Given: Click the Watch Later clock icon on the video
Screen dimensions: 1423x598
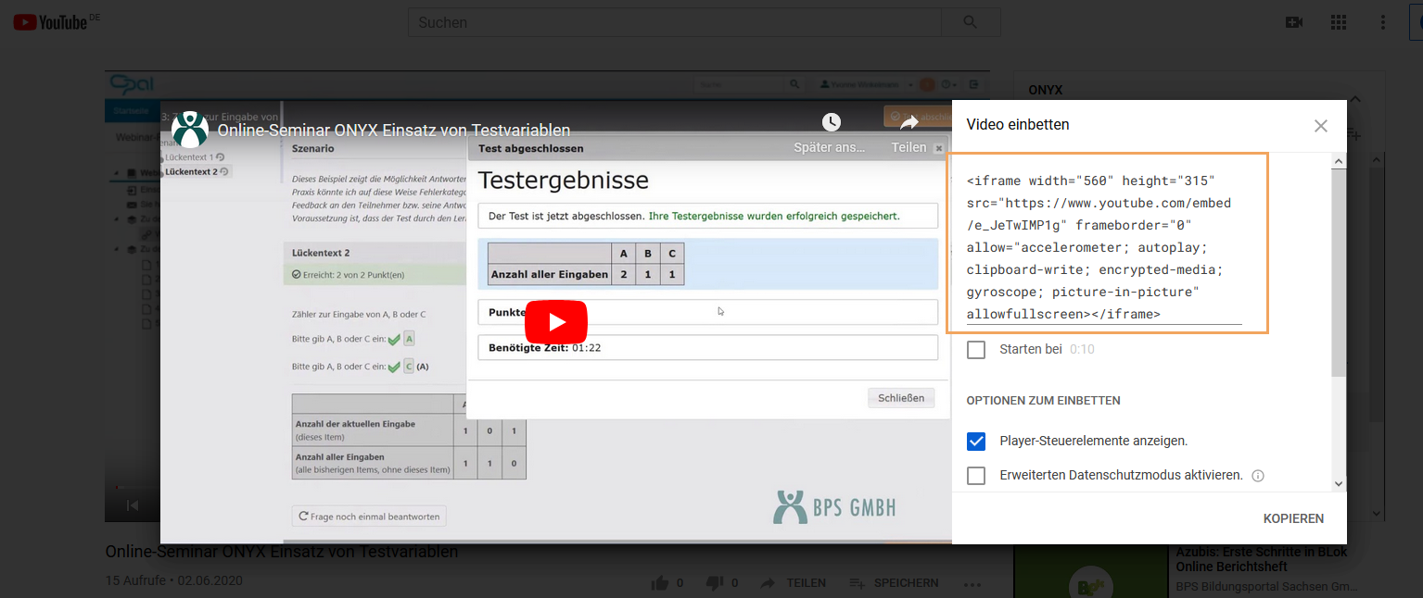Looking at the screenshot, I should pyautogui.click(x=831, y=121).
